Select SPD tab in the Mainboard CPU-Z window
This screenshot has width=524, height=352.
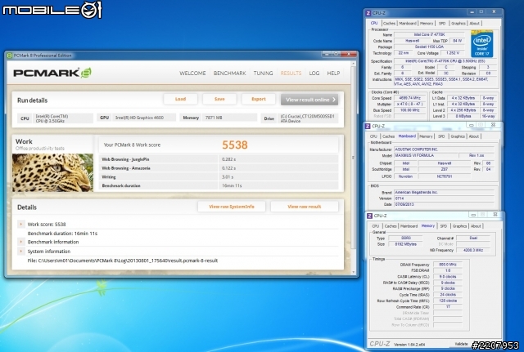coord(441,136)
